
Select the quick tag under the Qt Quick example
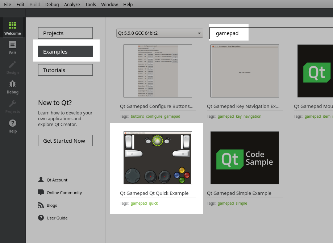153,203
